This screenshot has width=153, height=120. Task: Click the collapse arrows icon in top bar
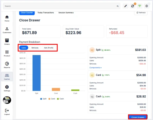(x=125, y=6)
